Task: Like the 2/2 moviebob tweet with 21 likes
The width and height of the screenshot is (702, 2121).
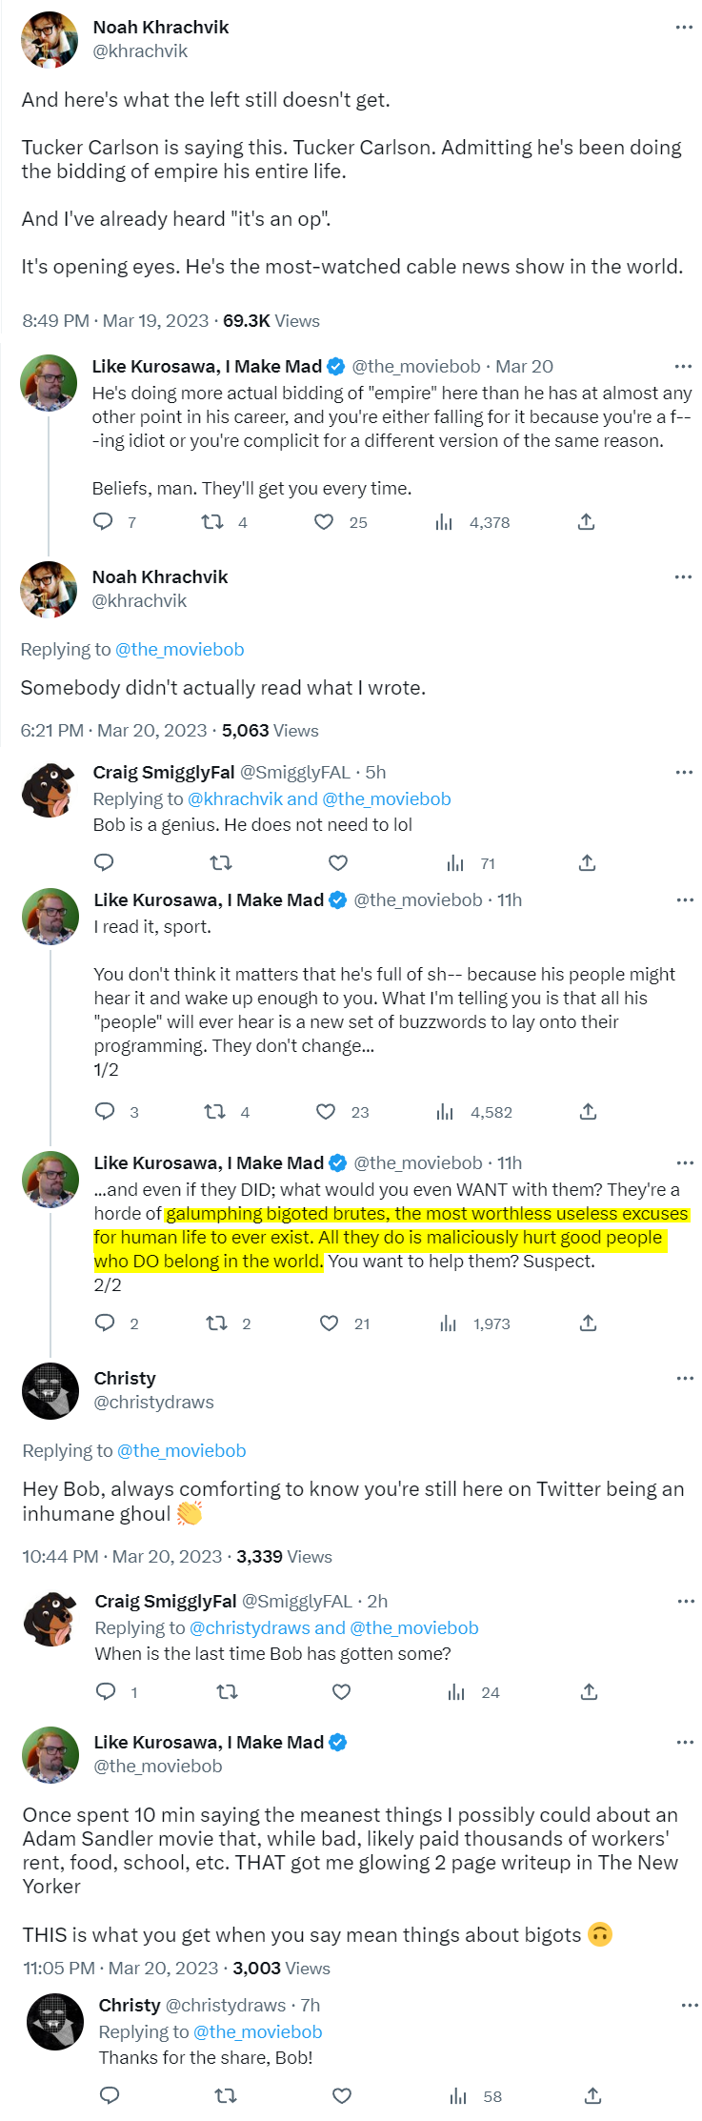Action: (329, 1323)
